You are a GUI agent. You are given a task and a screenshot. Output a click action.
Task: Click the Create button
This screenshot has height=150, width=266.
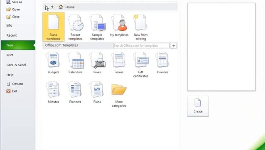(198, 106)
